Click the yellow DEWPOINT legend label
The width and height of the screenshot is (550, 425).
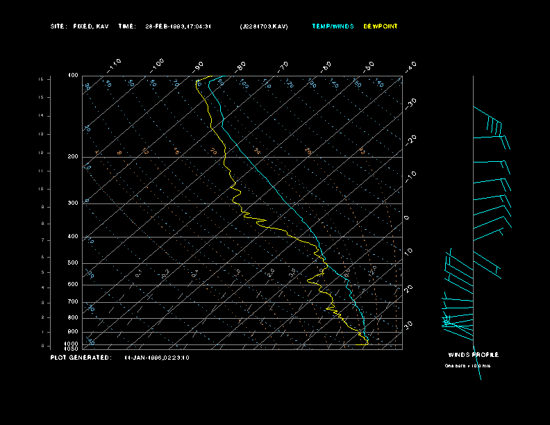click(x=381, y=26)
